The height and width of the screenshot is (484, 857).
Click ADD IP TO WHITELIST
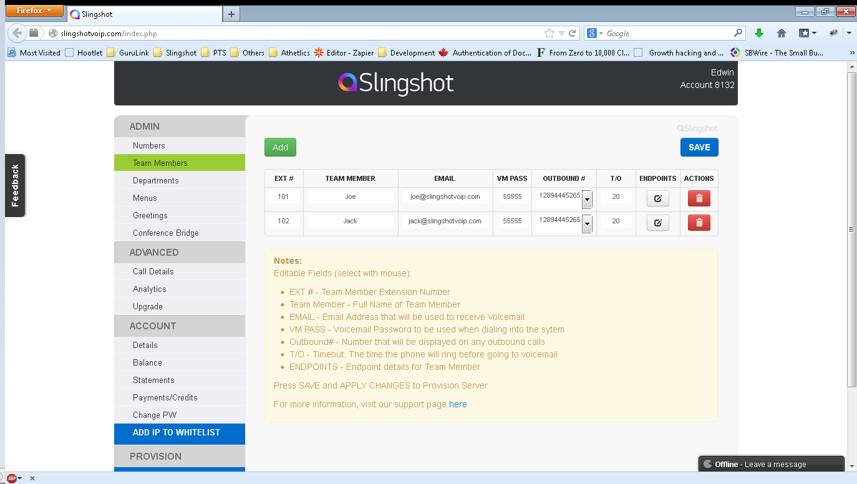pyautogui.click(x=180, y=433)
